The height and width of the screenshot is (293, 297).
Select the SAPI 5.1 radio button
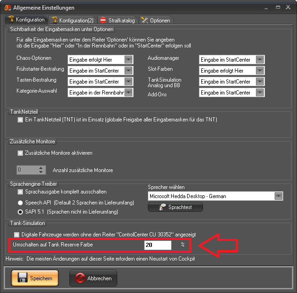(x=20, y=212)
